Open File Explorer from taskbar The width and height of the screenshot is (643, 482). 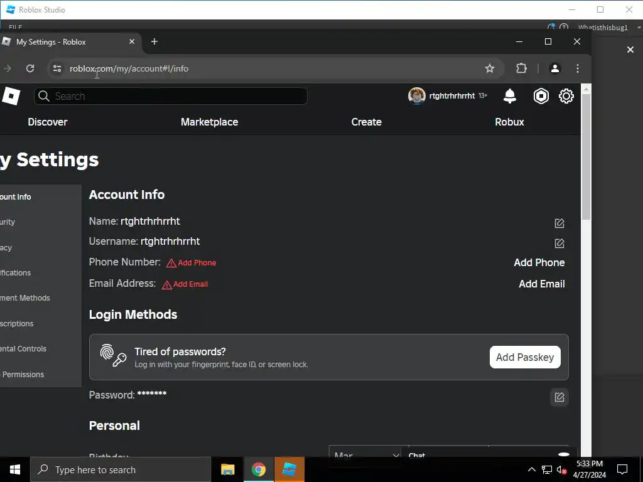point(227,469)
